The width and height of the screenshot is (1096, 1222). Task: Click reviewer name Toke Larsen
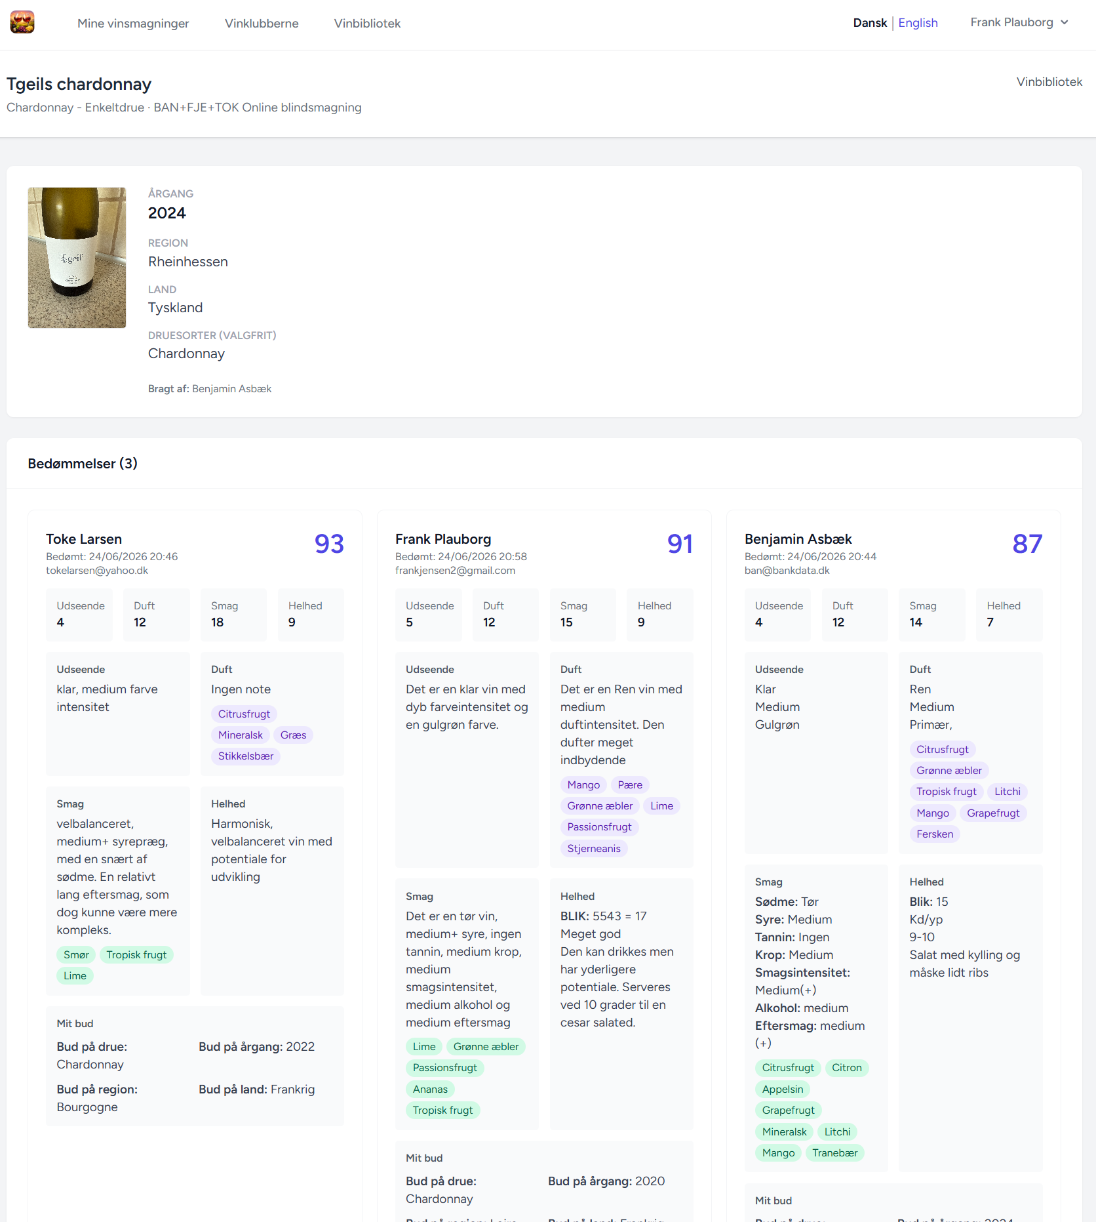tap(84, 539)
